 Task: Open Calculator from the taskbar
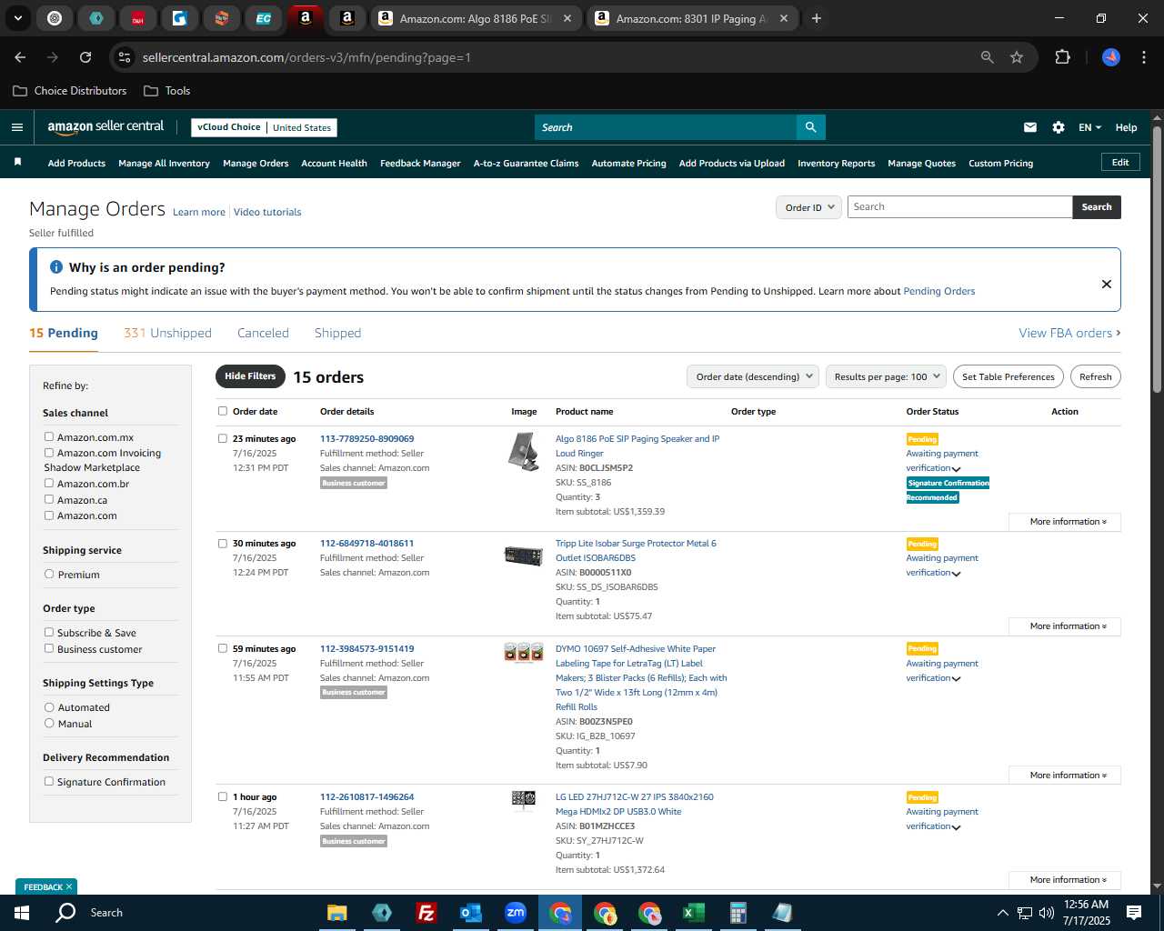738,913
